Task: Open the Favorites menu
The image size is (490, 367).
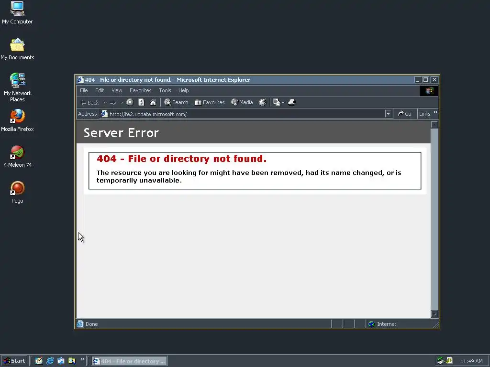Action: [x=140, y=90]
